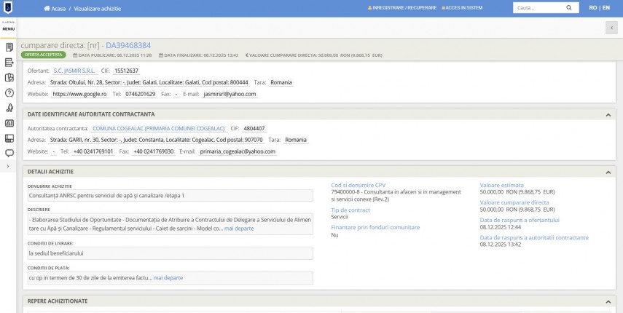Screen dimensions: 623x313
Task: Click the Cauta search input field
Action: [538, 8]
